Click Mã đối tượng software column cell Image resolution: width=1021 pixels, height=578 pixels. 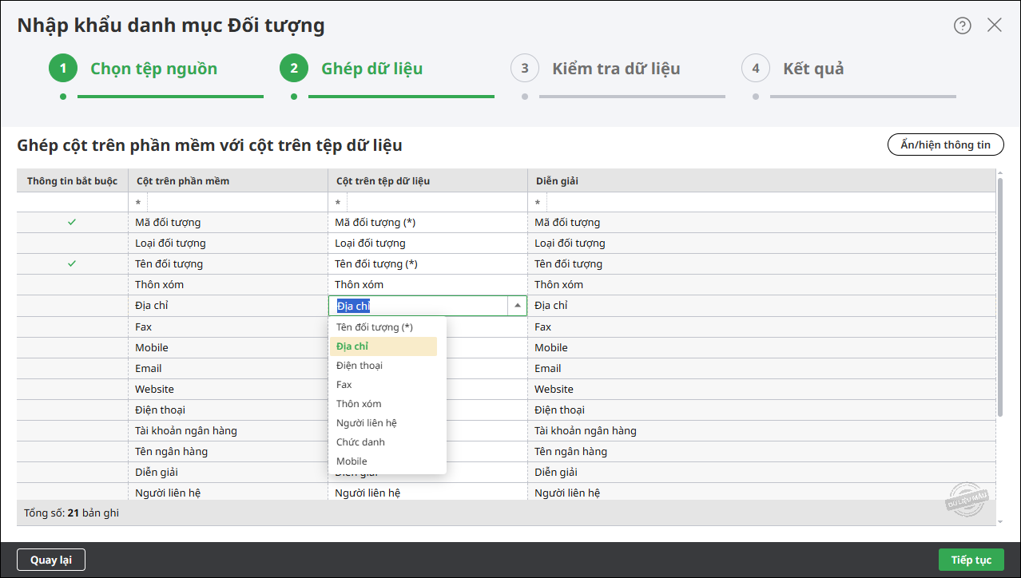(228, 223)
